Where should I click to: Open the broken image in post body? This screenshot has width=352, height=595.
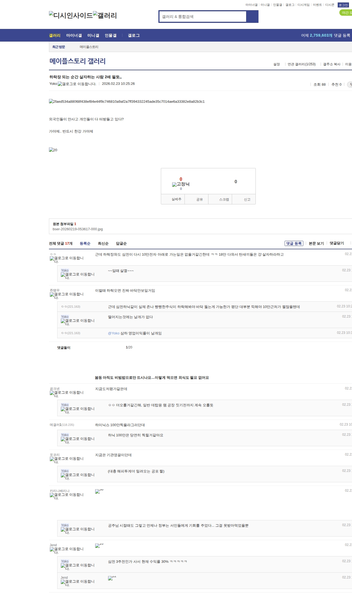(x=127, y=102)
